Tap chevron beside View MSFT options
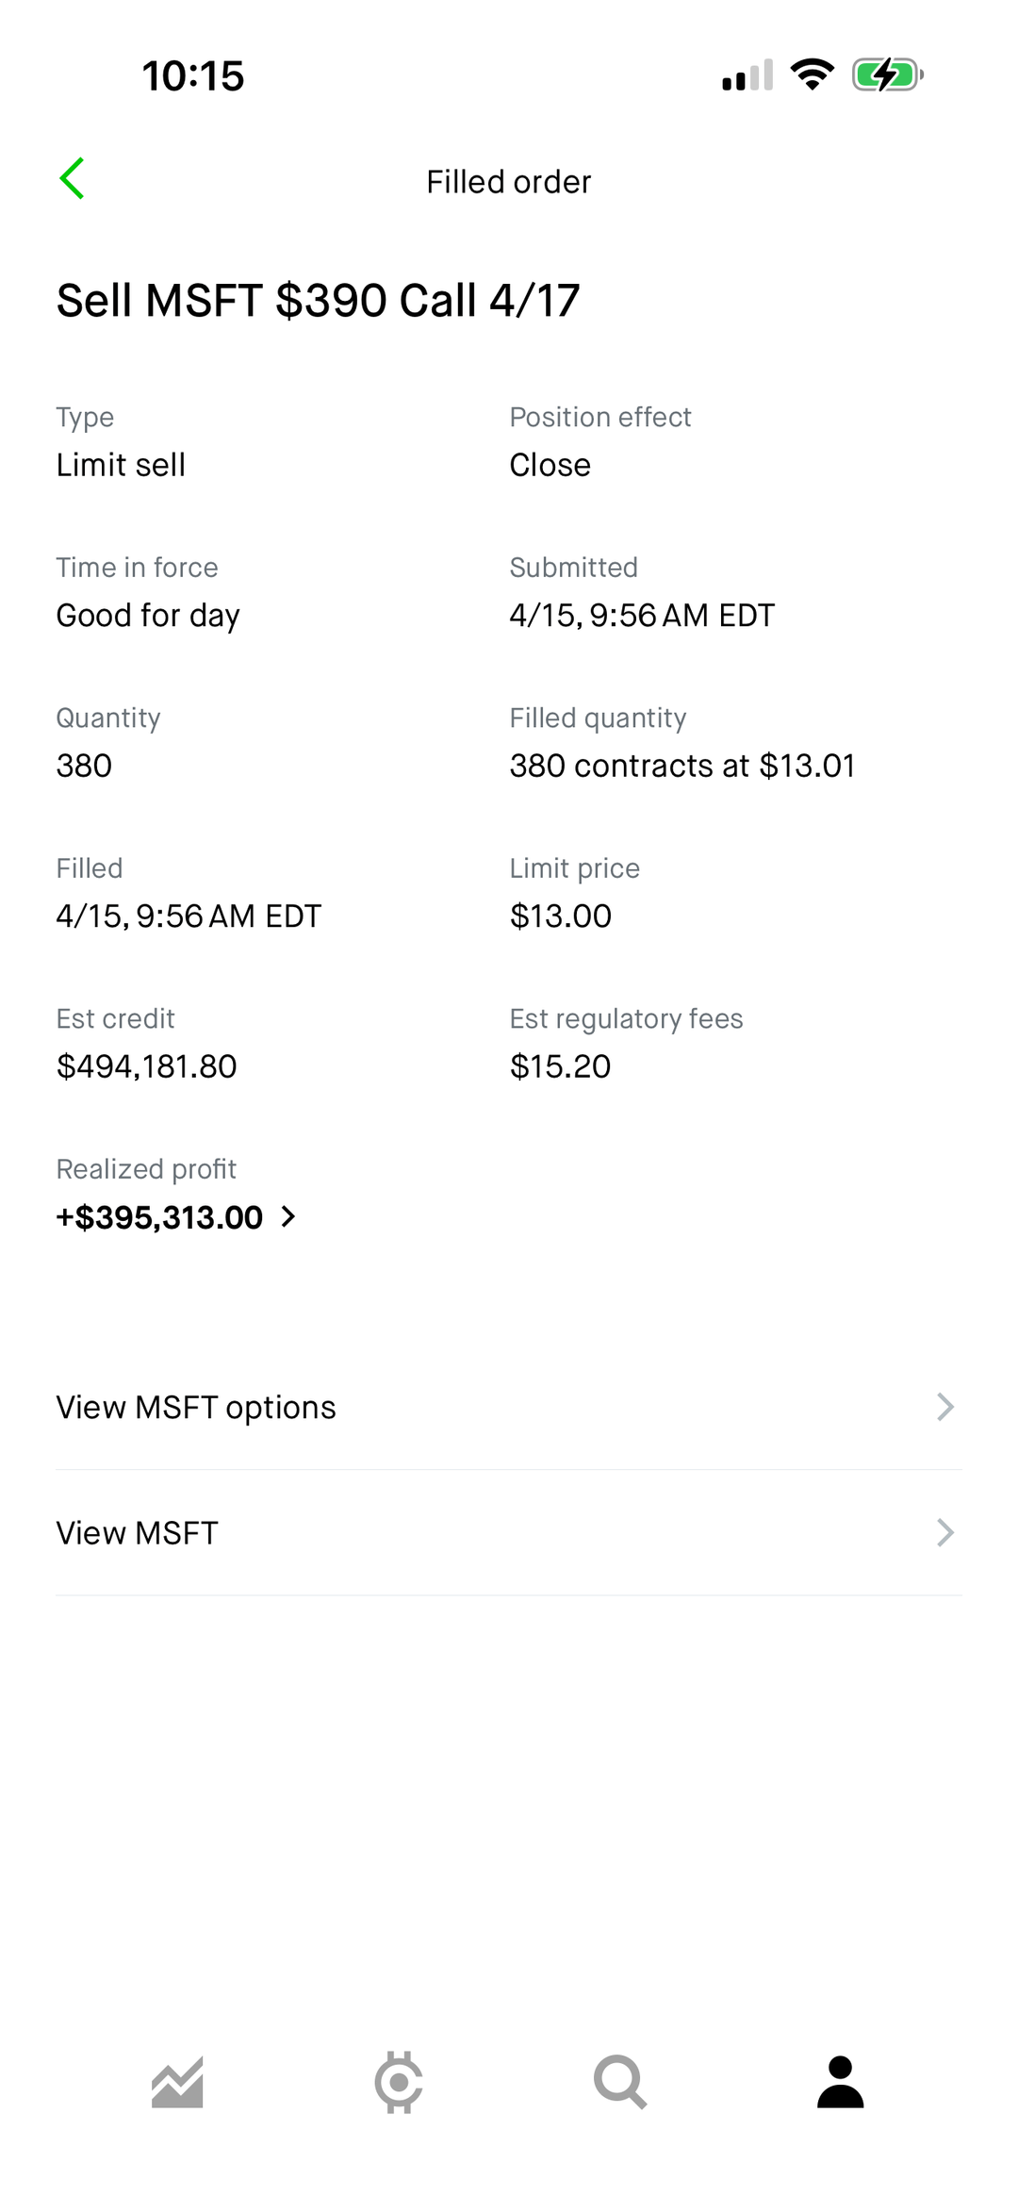 click(944, 1407)
